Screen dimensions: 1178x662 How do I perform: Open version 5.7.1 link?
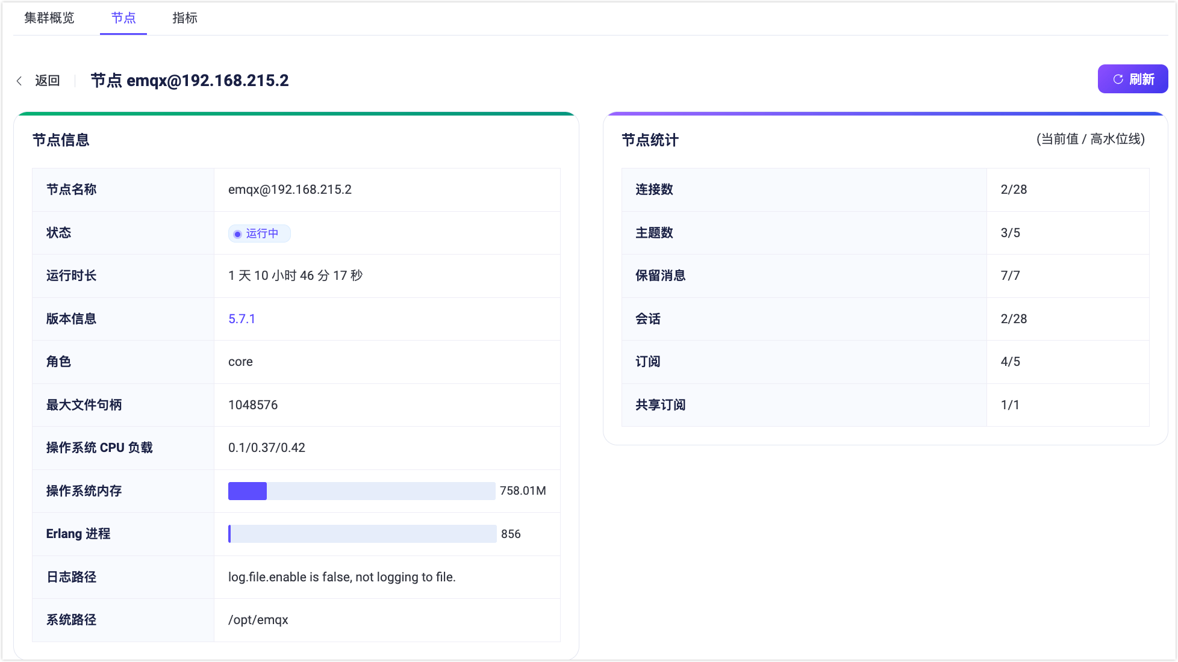point(242,319)
